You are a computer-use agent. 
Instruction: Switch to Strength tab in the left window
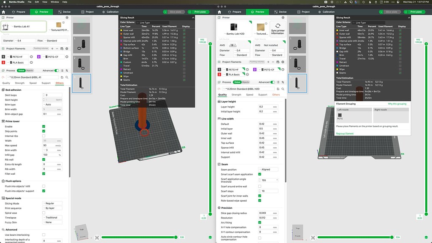[21, 83]
